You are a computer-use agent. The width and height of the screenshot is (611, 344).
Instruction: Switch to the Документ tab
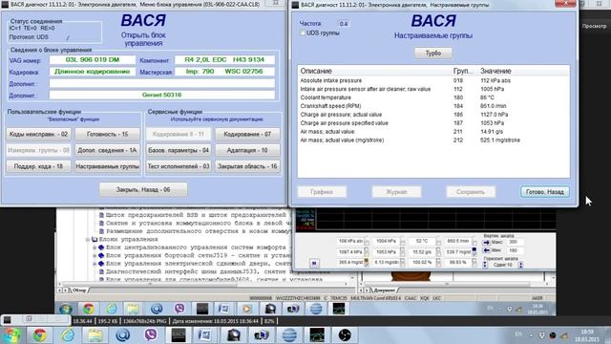click(384, 290)
